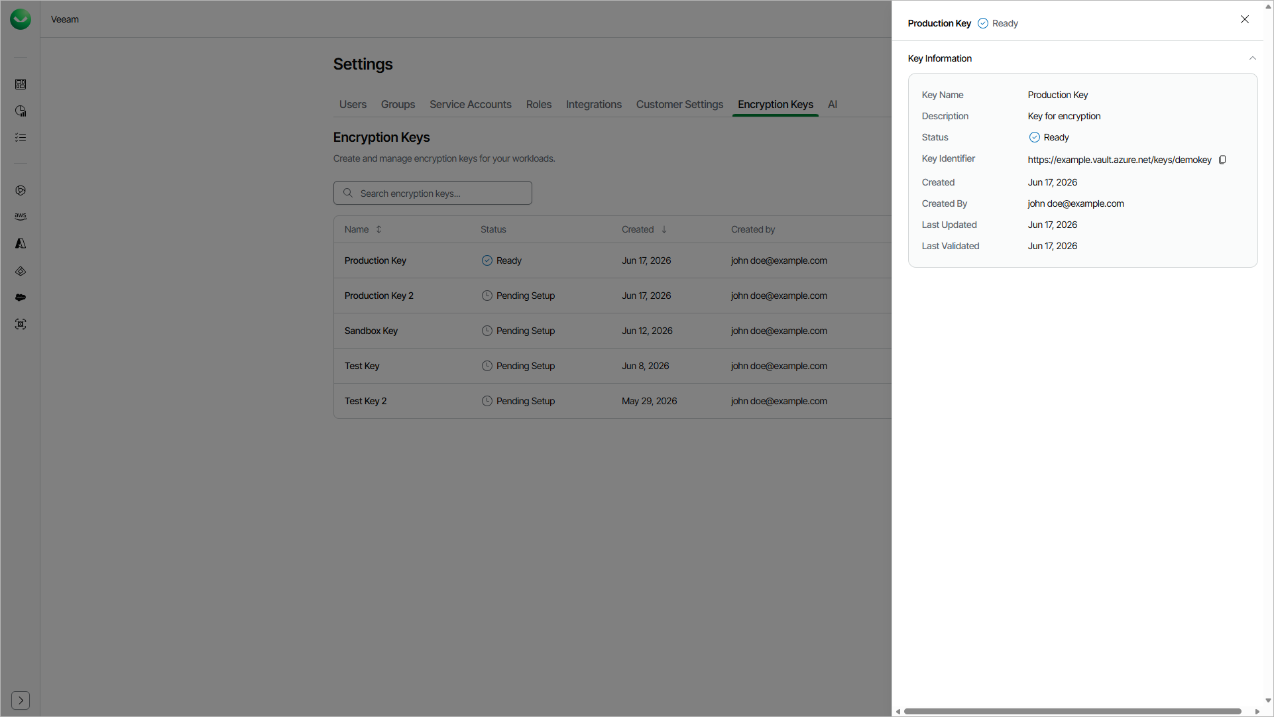This screenshot has height=717, width=1274.
Task: Close the Production Key details panel
Action: pyautogui.click(x=1245, y=19)
